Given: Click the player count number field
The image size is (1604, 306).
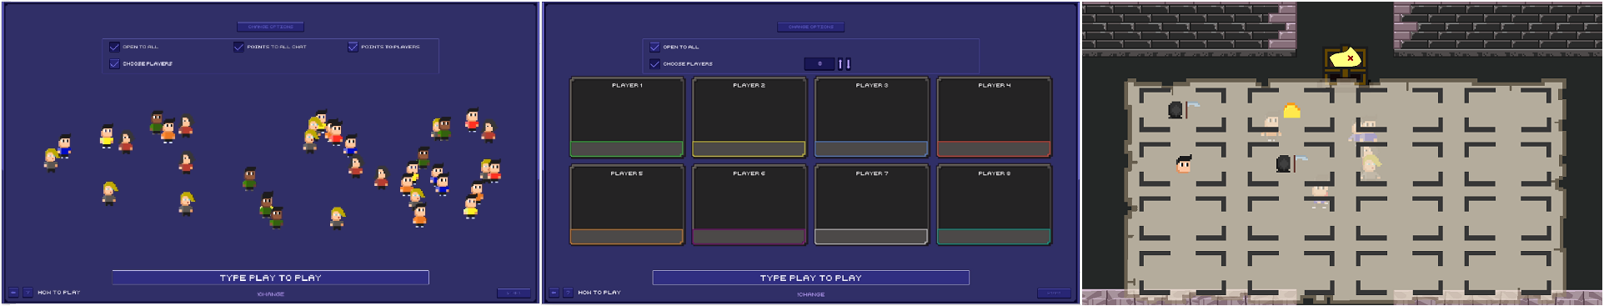Looking at the screenshot, I should (x=820, y=63).
